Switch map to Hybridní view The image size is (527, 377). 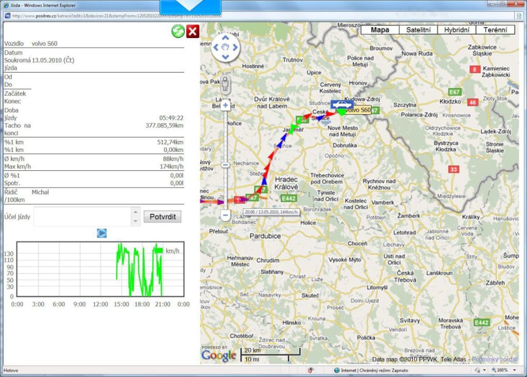(x=456, y=29)
